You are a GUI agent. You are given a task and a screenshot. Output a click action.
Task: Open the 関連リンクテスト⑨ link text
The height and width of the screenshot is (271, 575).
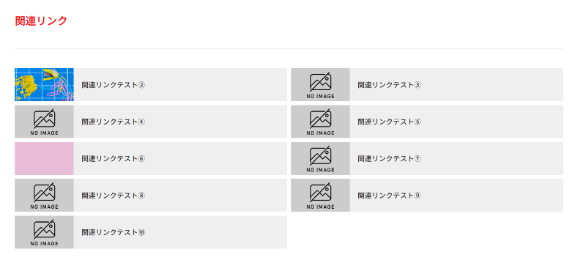(390, 196)
